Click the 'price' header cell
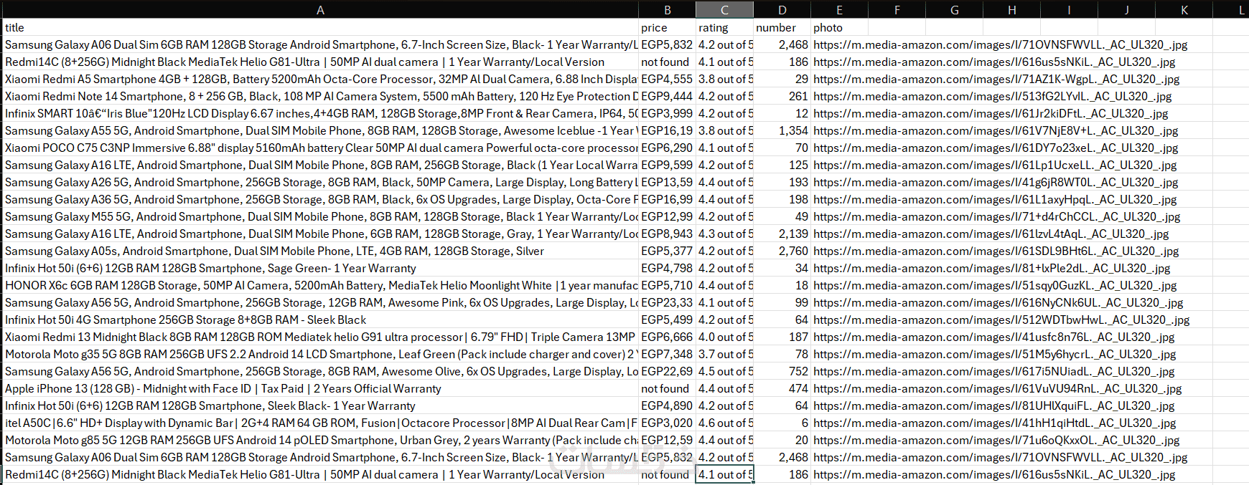 tap(667, 27)
